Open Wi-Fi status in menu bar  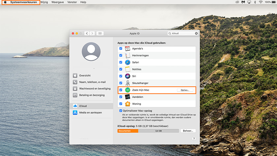pyautogui.click(x=261, y=2)
